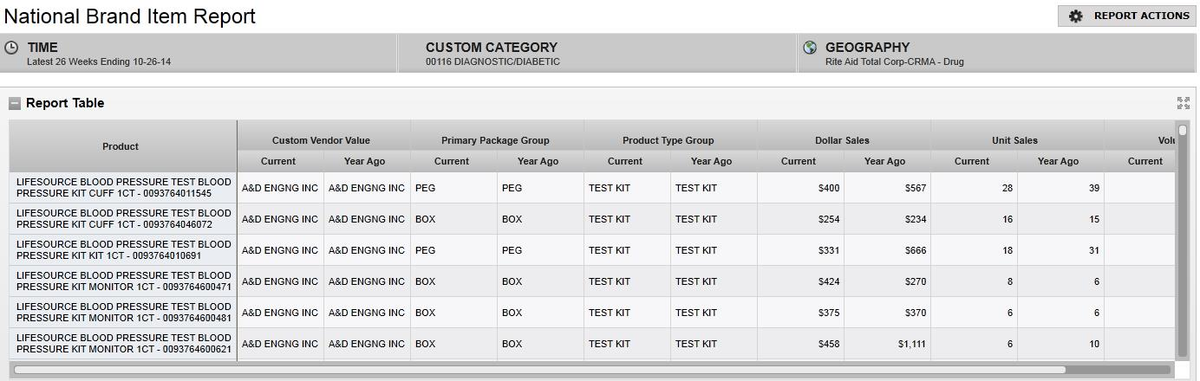Click the Product Type Group column header
This screenshot has height=381, width=1200.
[x=668, y=140]
